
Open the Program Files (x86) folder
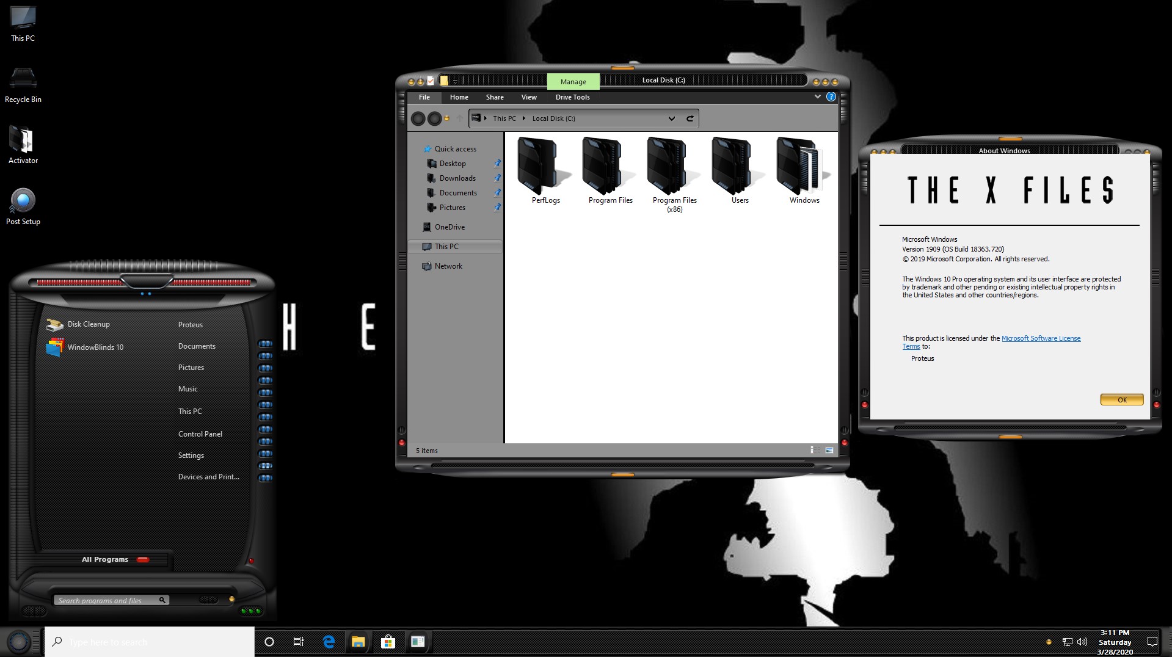(674, 175)
